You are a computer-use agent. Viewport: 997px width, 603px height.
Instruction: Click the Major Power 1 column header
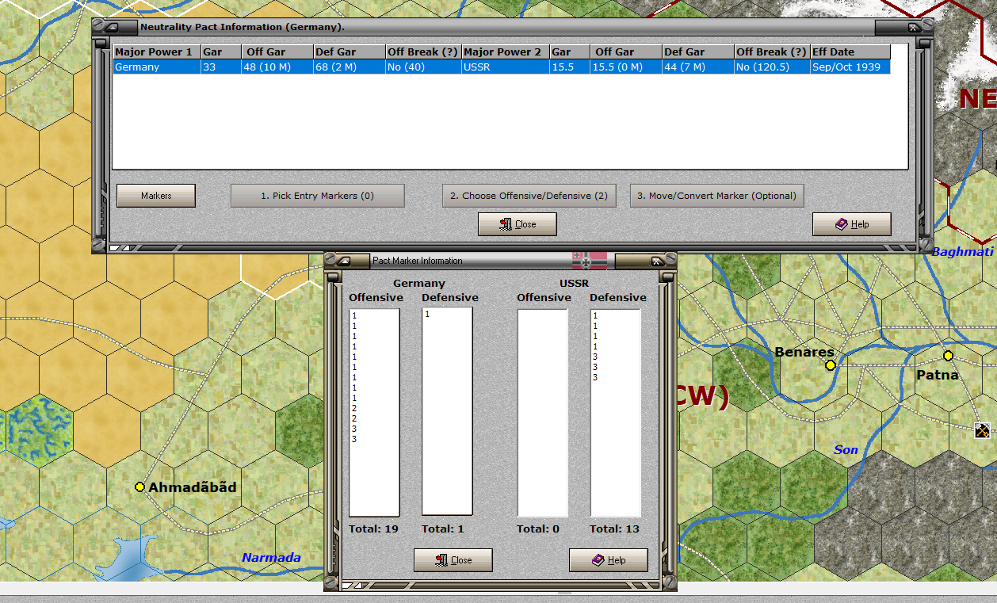[x=156, y=52]
